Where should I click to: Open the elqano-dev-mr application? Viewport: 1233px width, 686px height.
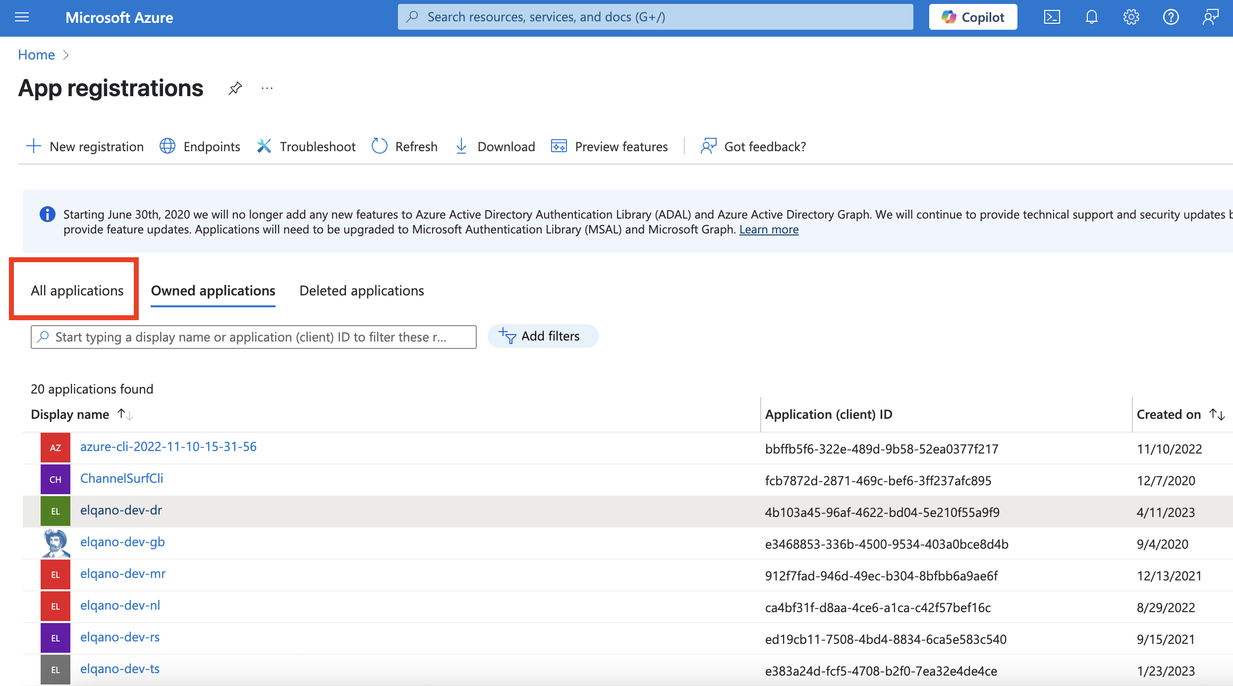pyautogui.click(x=123, y=573)
